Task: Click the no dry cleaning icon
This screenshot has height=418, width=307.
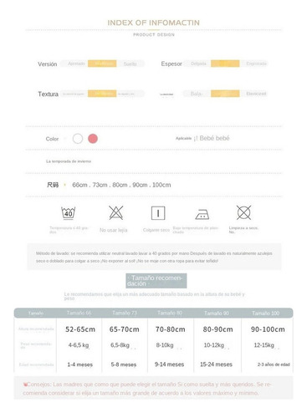Action: (243, 212)
